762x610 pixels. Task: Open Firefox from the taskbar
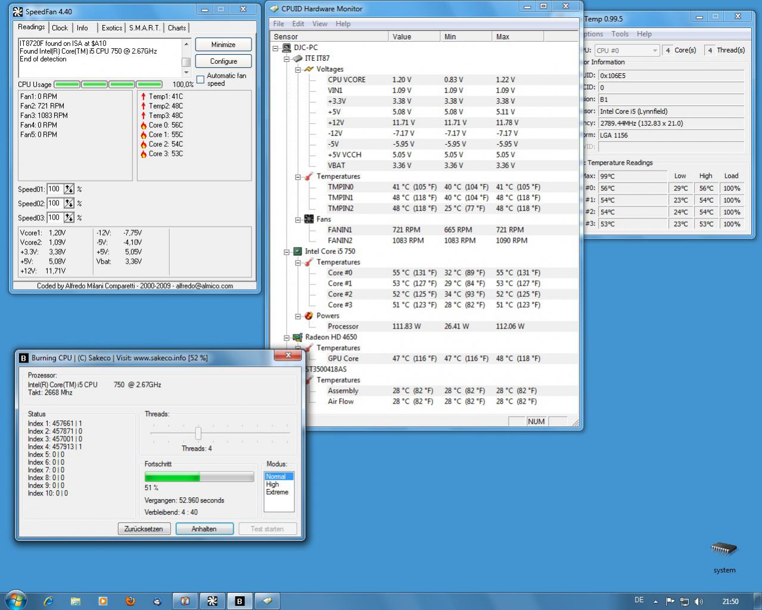coord(130,601)
